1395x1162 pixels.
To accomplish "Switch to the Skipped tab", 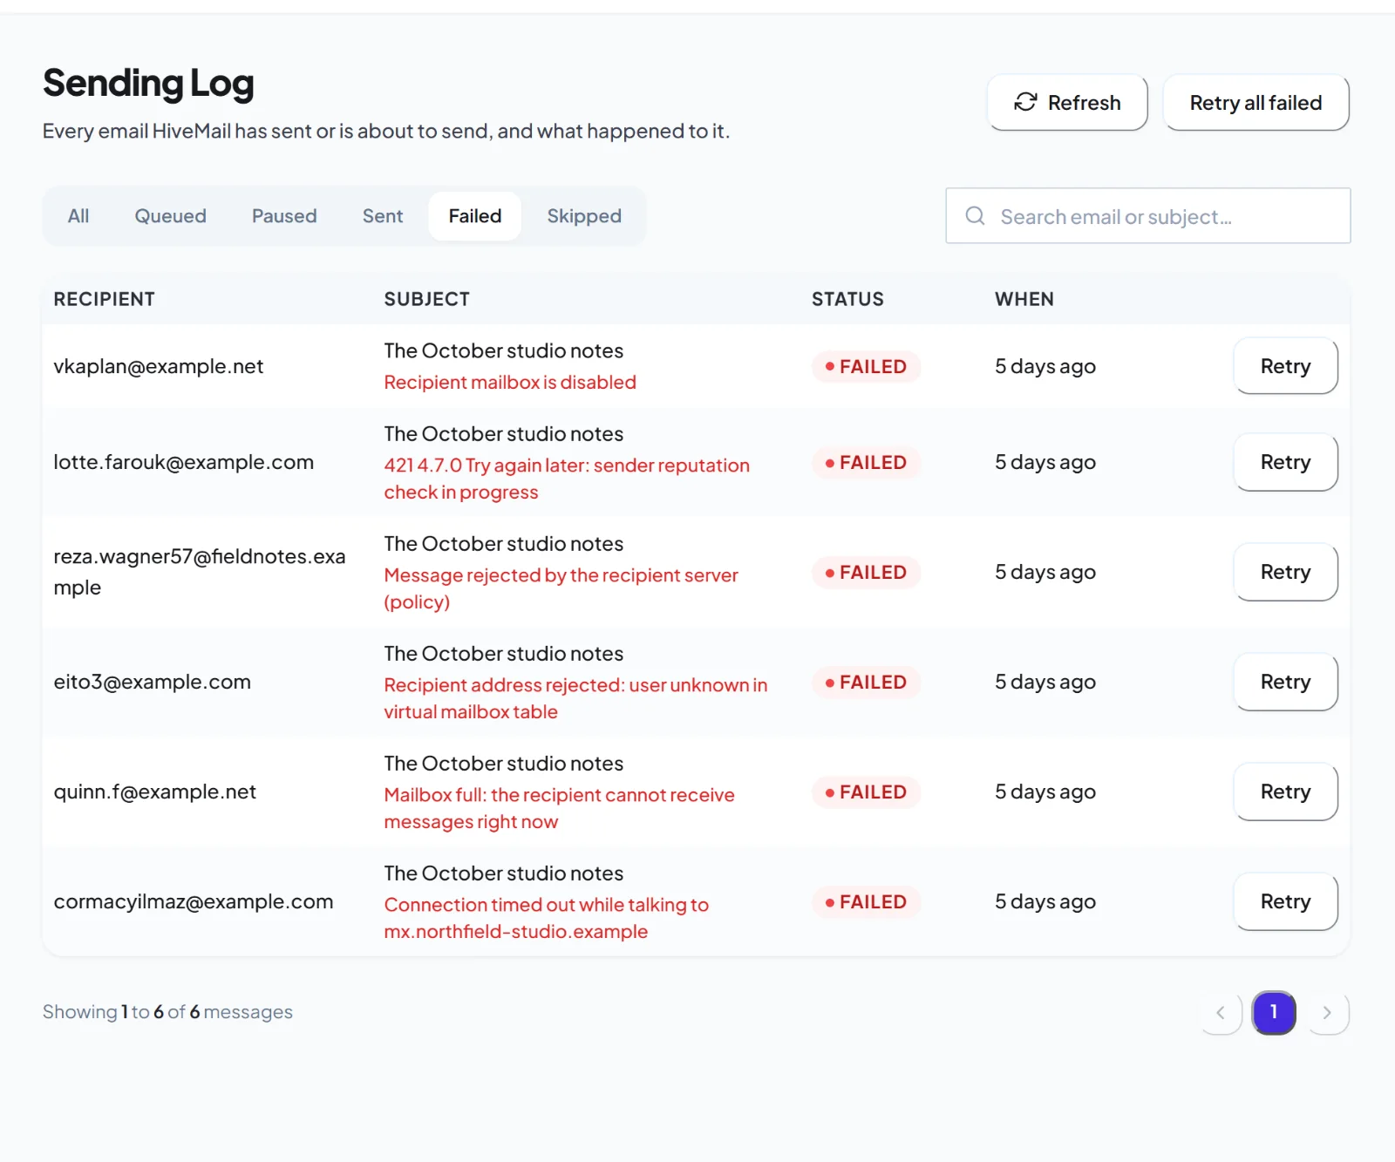I will [584, 216].
